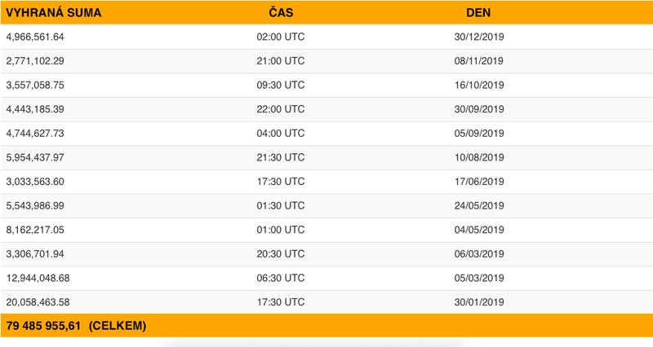The height and width of the screenshot is (347, 653).
Task: Select the ČAS column header
Action: point(282,13)
